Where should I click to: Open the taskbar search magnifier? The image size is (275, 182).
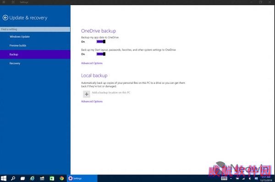pos(13,178)
